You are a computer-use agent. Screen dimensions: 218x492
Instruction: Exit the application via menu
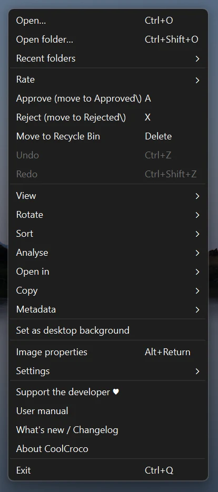click(108, 470)
